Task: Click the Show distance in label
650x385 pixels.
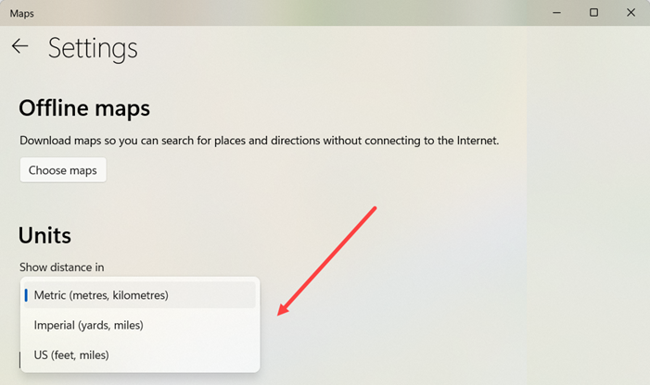Action: pos(61,267)
